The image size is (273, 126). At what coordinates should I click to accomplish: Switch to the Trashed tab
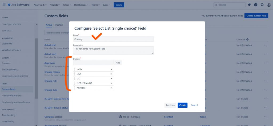tap(59, 25)
